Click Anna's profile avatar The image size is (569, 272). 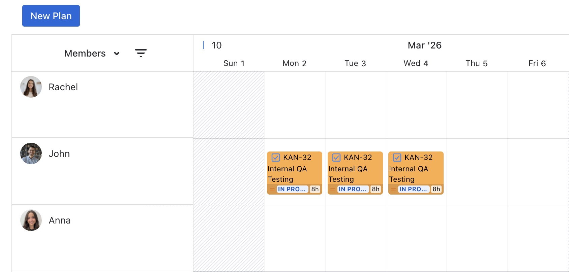click(31, 220)
